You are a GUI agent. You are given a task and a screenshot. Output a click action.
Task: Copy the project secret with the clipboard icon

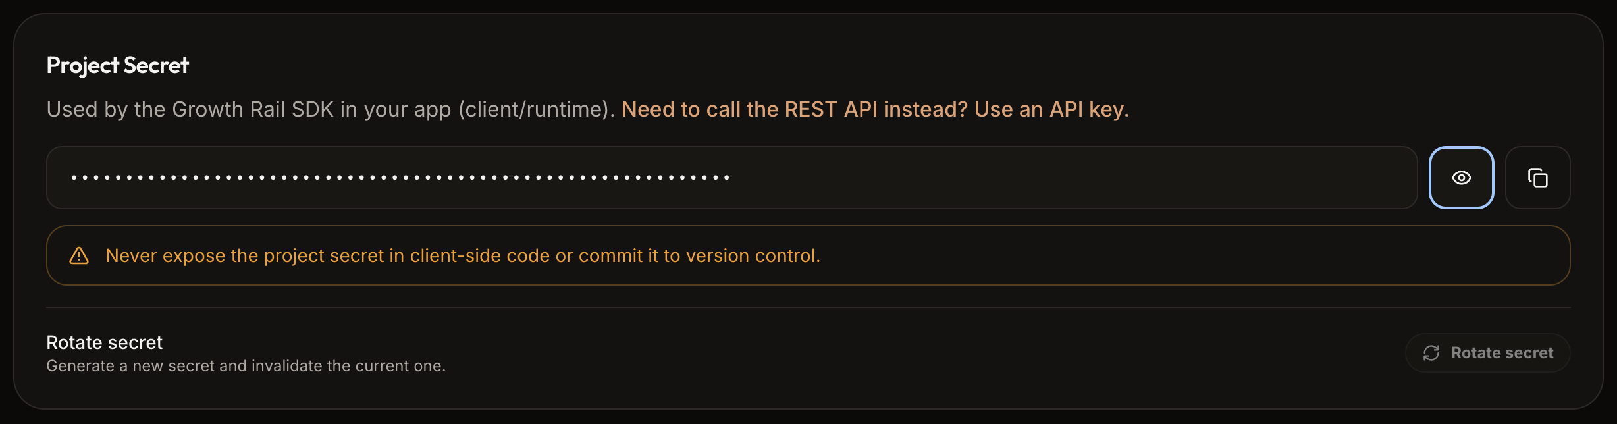(1537, 178)
